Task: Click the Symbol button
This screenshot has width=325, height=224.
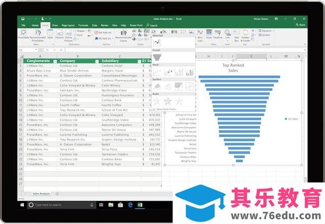Action: click(x=265, y=35)
